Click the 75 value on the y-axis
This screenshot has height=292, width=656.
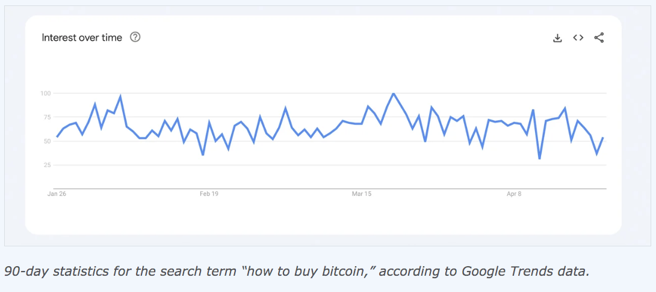(47, 117)
